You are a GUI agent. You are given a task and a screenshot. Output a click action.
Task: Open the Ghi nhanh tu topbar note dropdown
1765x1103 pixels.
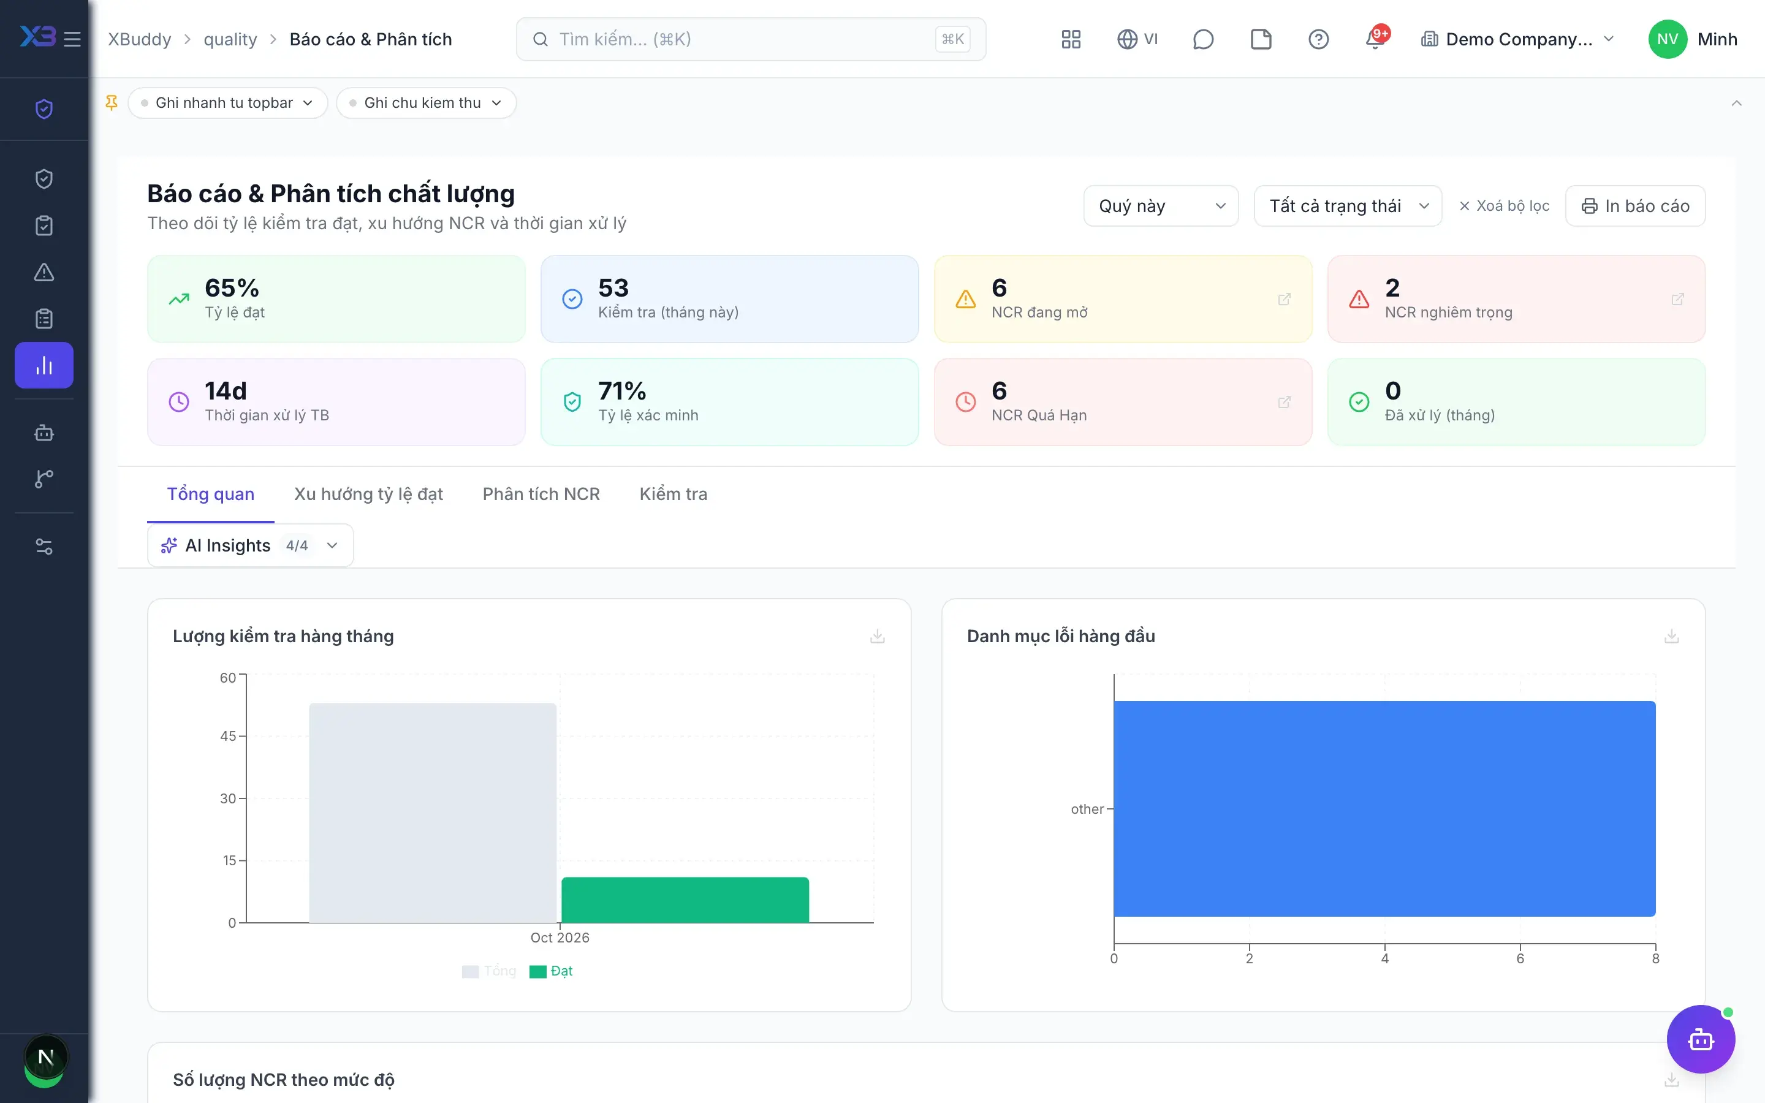click(227, 103)
